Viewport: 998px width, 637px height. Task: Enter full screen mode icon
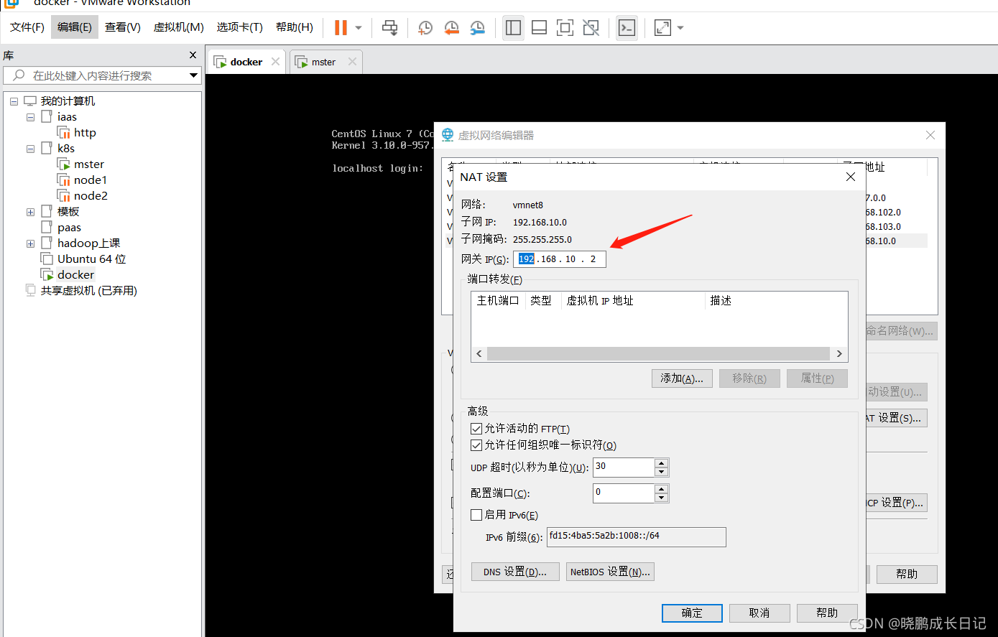click(x=565, y=27)
